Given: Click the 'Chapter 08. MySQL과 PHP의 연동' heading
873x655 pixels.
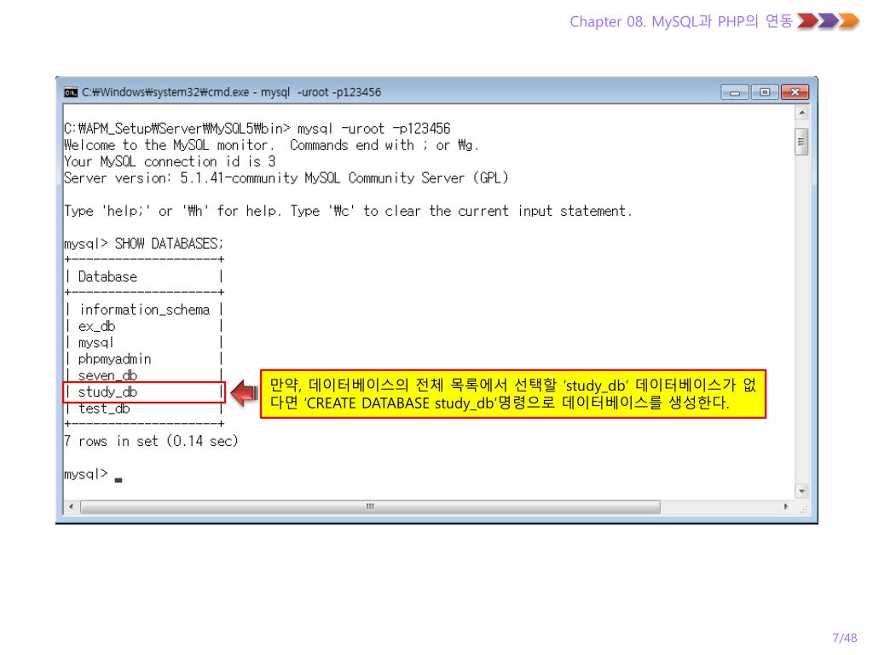Looking at the screenshot, I should (681, 21).
